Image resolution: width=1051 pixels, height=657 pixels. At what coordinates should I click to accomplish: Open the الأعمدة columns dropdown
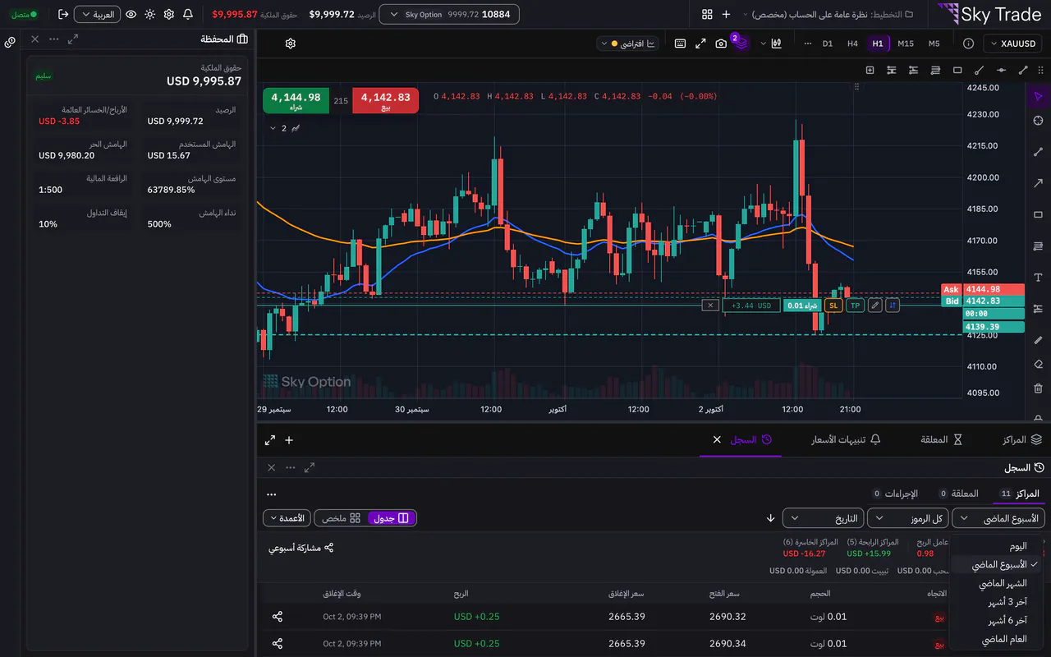(287, 518)
